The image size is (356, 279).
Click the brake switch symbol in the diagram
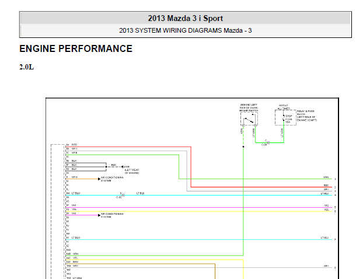[x=249, y=118]
